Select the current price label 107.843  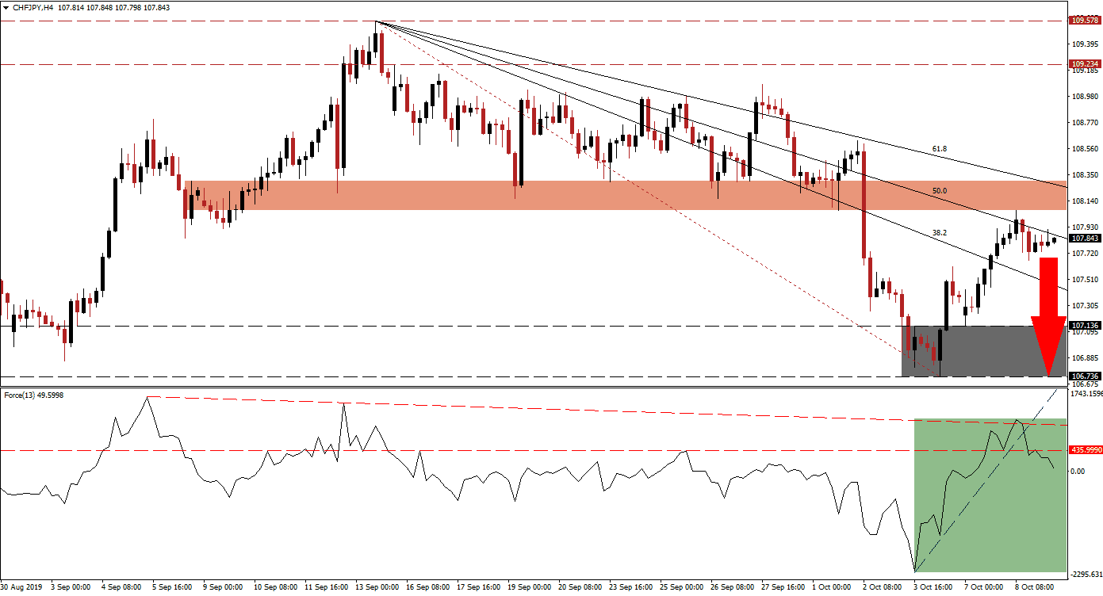coord(1085,238)
